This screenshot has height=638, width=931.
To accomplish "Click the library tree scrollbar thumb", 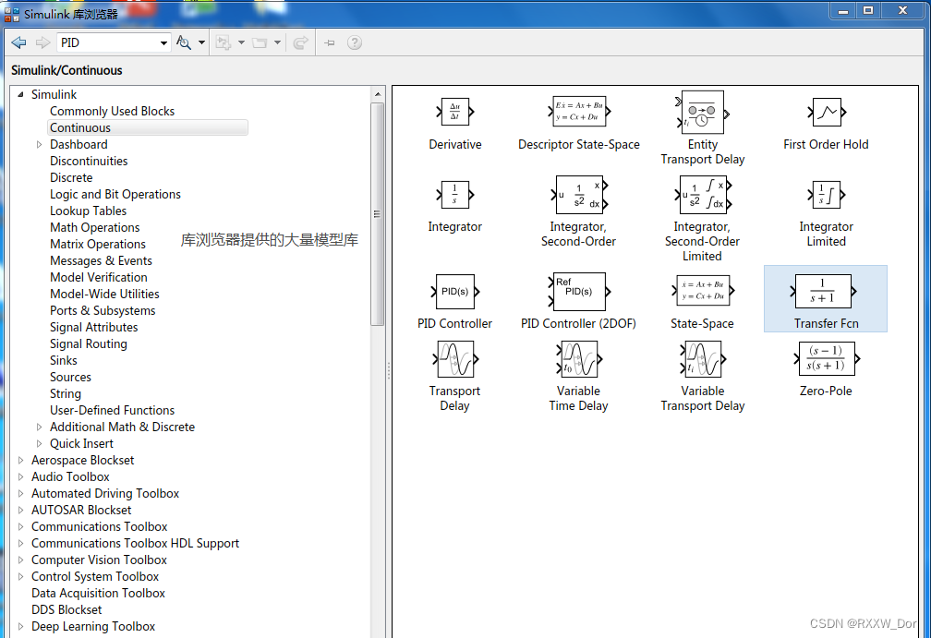I will point(378,213).
